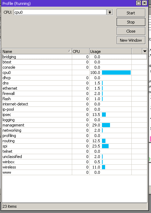Select the telnet row
Image resolution: width=151 pixels, height=213 pixels.
(75, 151)
